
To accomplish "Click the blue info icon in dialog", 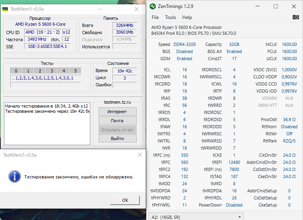I will pos(15,176).
